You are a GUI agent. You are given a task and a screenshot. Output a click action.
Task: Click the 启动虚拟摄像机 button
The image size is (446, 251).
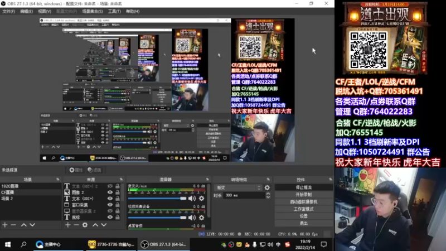[x=303, y=202]
